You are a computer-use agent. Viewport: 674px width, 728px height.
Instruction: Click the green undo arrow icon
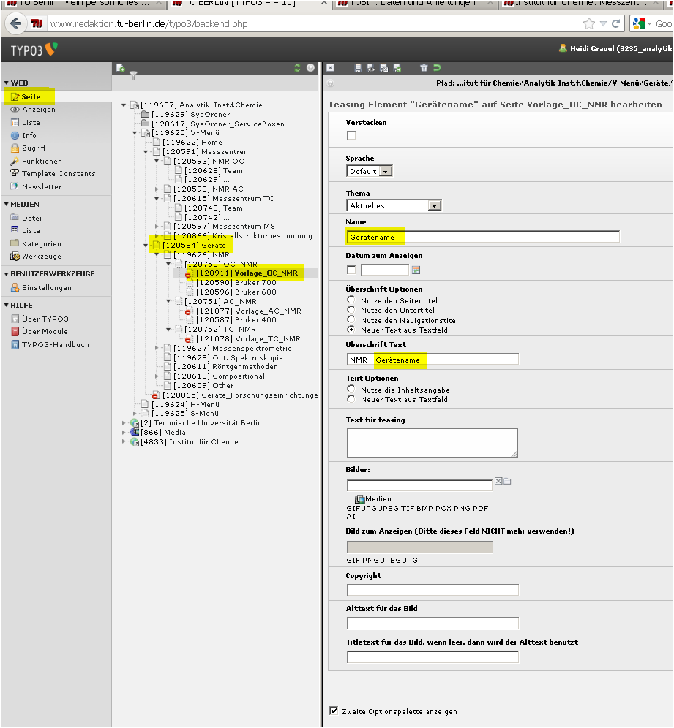[437, 68]
